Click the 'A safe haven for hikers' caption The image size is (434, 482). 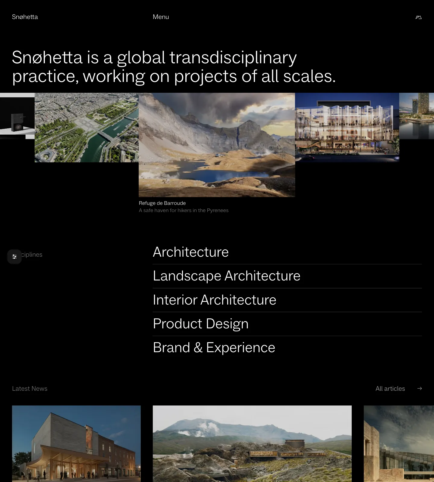click(x=184, y=210)
